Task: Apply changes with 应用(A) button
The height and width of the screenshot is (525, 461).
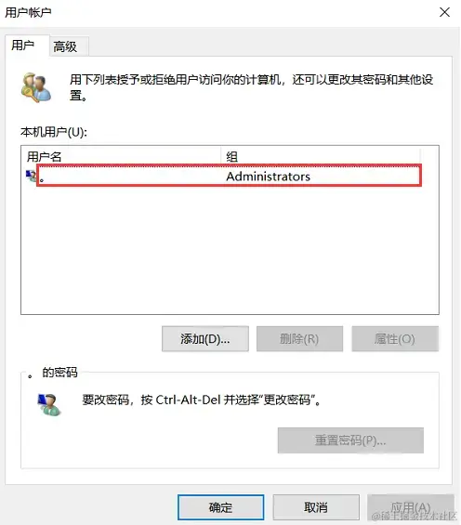Action: coord(411,507)
